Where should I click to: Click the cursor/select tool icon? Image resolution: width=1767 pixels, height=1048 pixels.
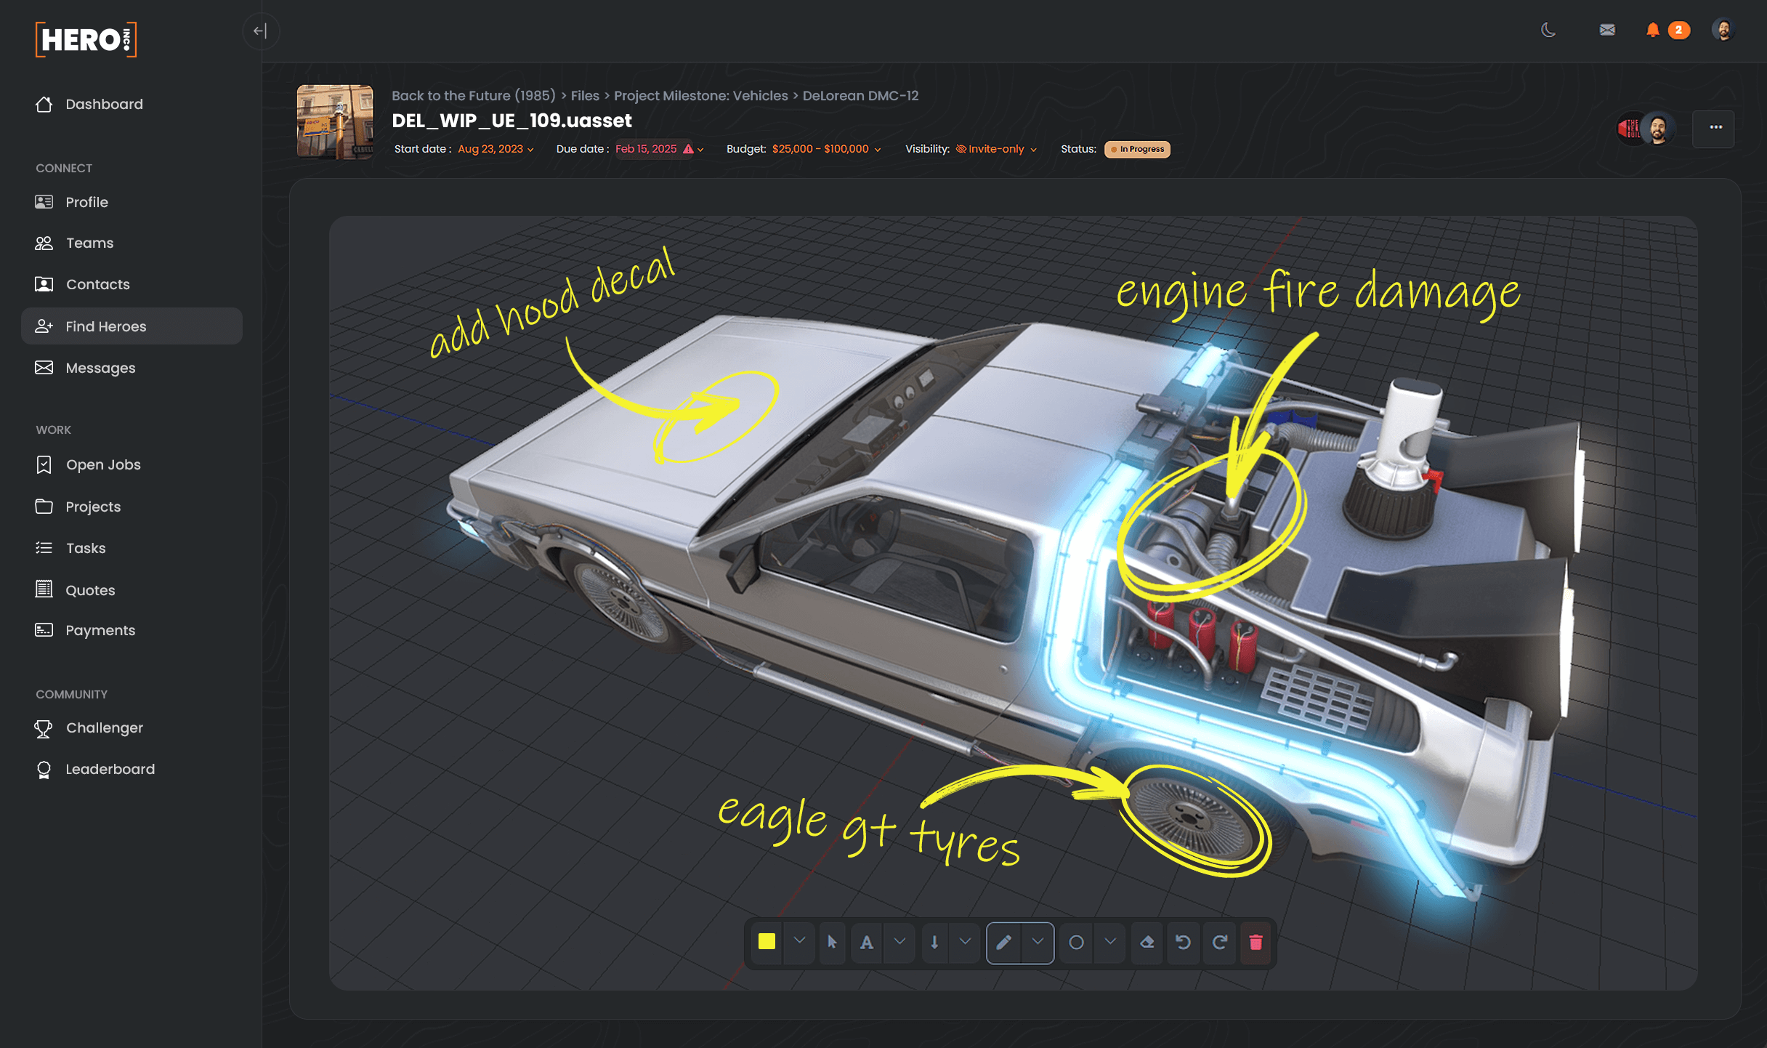coord(832,943)
